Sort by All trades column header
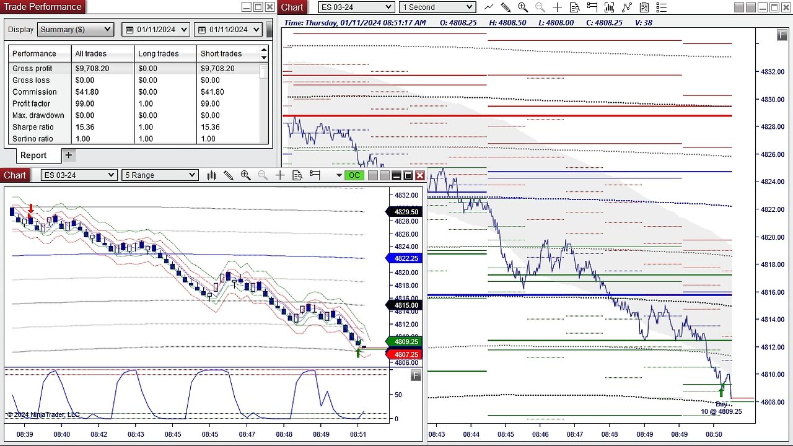The width and height of the screenshot is (793, 446). 103,54
